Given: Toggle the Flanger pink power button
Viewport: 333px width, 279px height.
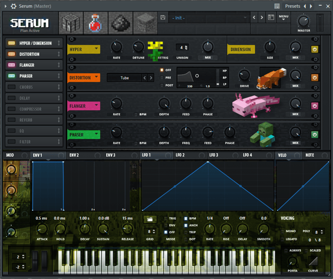Looking at the screenshot, I should (x=314, y=106).
